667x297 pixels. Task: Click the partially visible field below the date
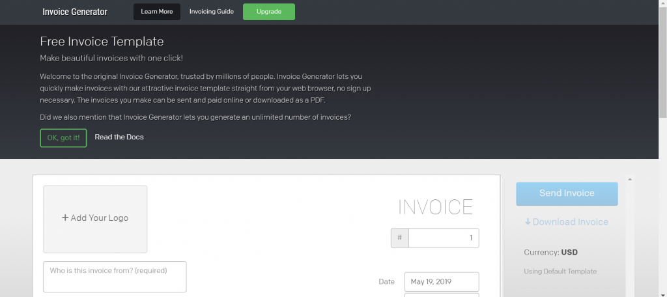pos(442,295)
